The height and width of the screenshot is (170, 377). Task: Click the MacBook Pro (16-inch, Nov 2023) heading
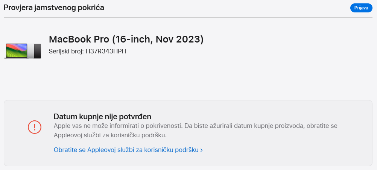click(x=126, y=39)
